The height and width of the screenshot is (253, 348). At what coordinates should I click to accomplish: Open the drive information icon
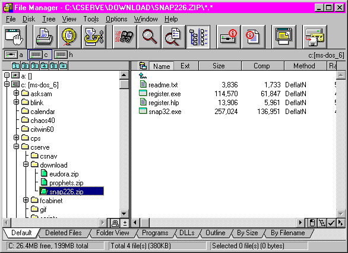pyautogui.click(x=229, y=37)
